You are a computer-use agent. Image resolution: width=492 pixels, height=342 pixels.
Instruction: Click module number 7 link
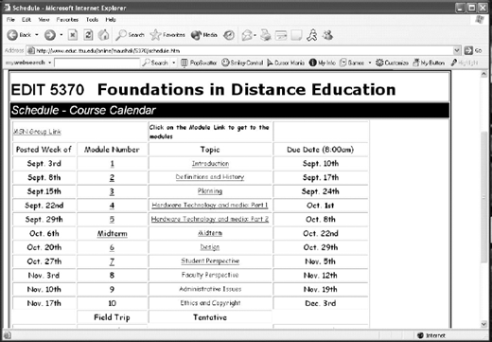(x=112, y=261)
